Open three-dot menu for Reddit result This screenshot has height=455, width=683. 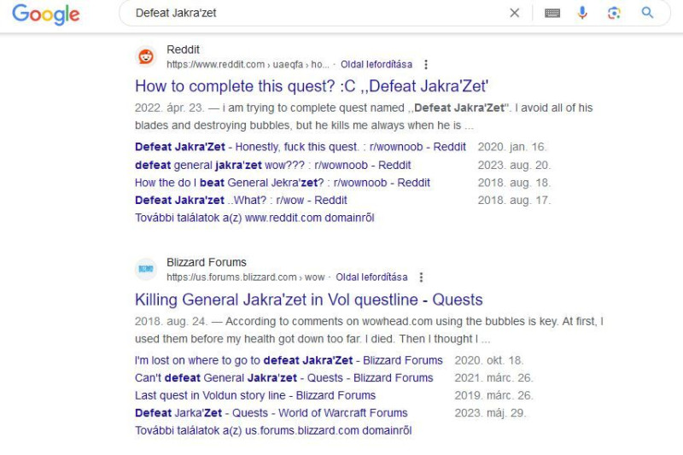425,64
